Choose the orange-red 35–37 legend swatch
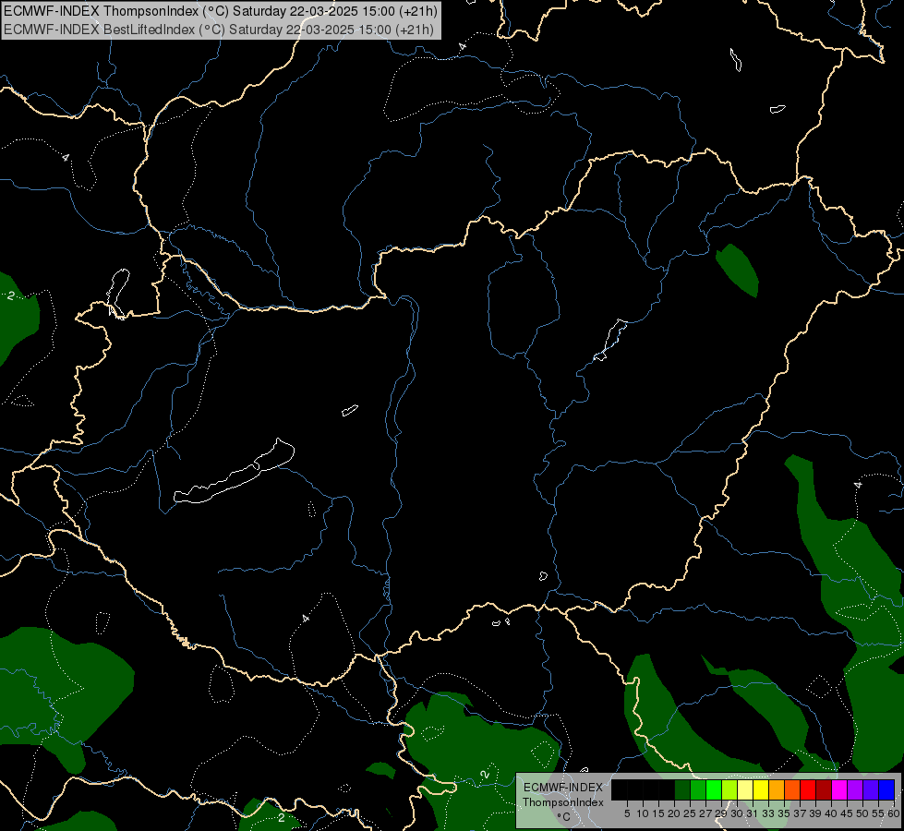 coord(792,790)
